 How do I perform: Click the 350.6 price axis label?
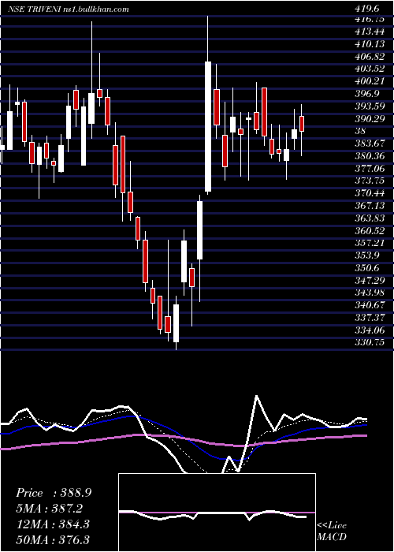pos(367,269)
